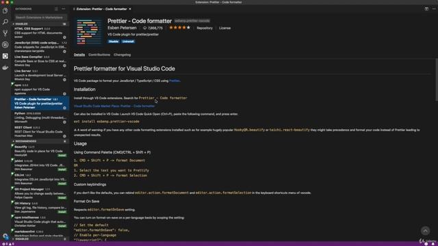Click the 'HookyQR.beautify' code text

(x=249, y=130)
